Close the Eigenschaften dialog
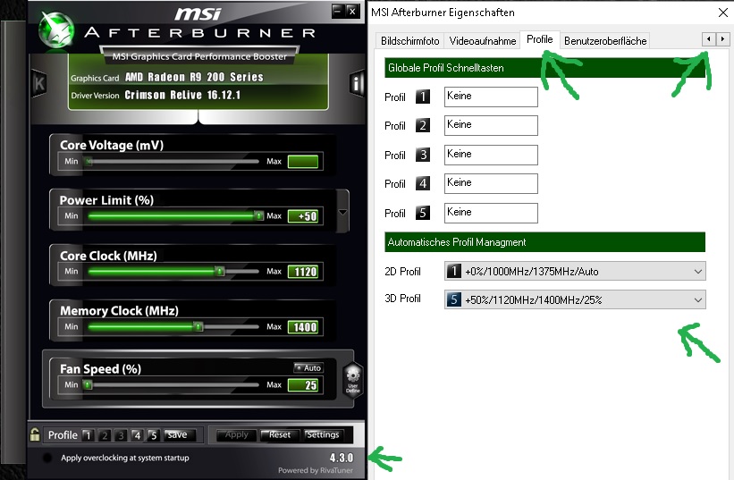The image size is (734, 480). [x=722, y=13]
